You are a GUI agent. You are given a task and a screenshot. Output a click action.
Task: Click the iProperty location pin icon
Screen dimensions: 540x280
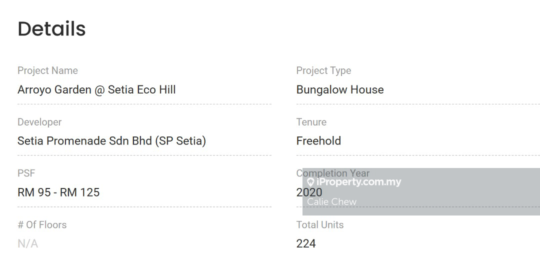pyautogui.click(x=310, y=182)
